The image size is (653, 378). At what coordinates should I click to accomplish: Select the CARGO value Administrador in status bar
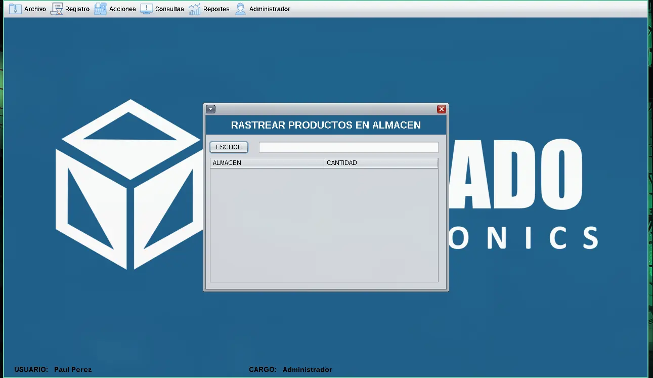point(308,370)
